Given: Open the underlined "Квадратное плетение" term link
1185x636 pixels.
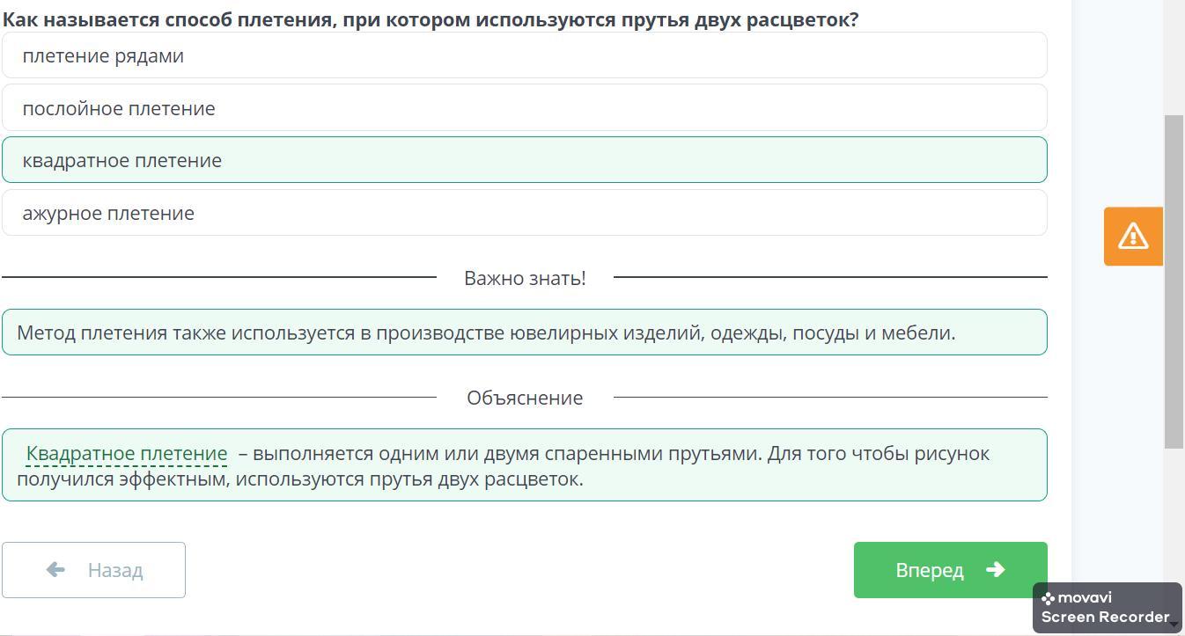Looking at the screenshot, I should [x=127, y=454].
